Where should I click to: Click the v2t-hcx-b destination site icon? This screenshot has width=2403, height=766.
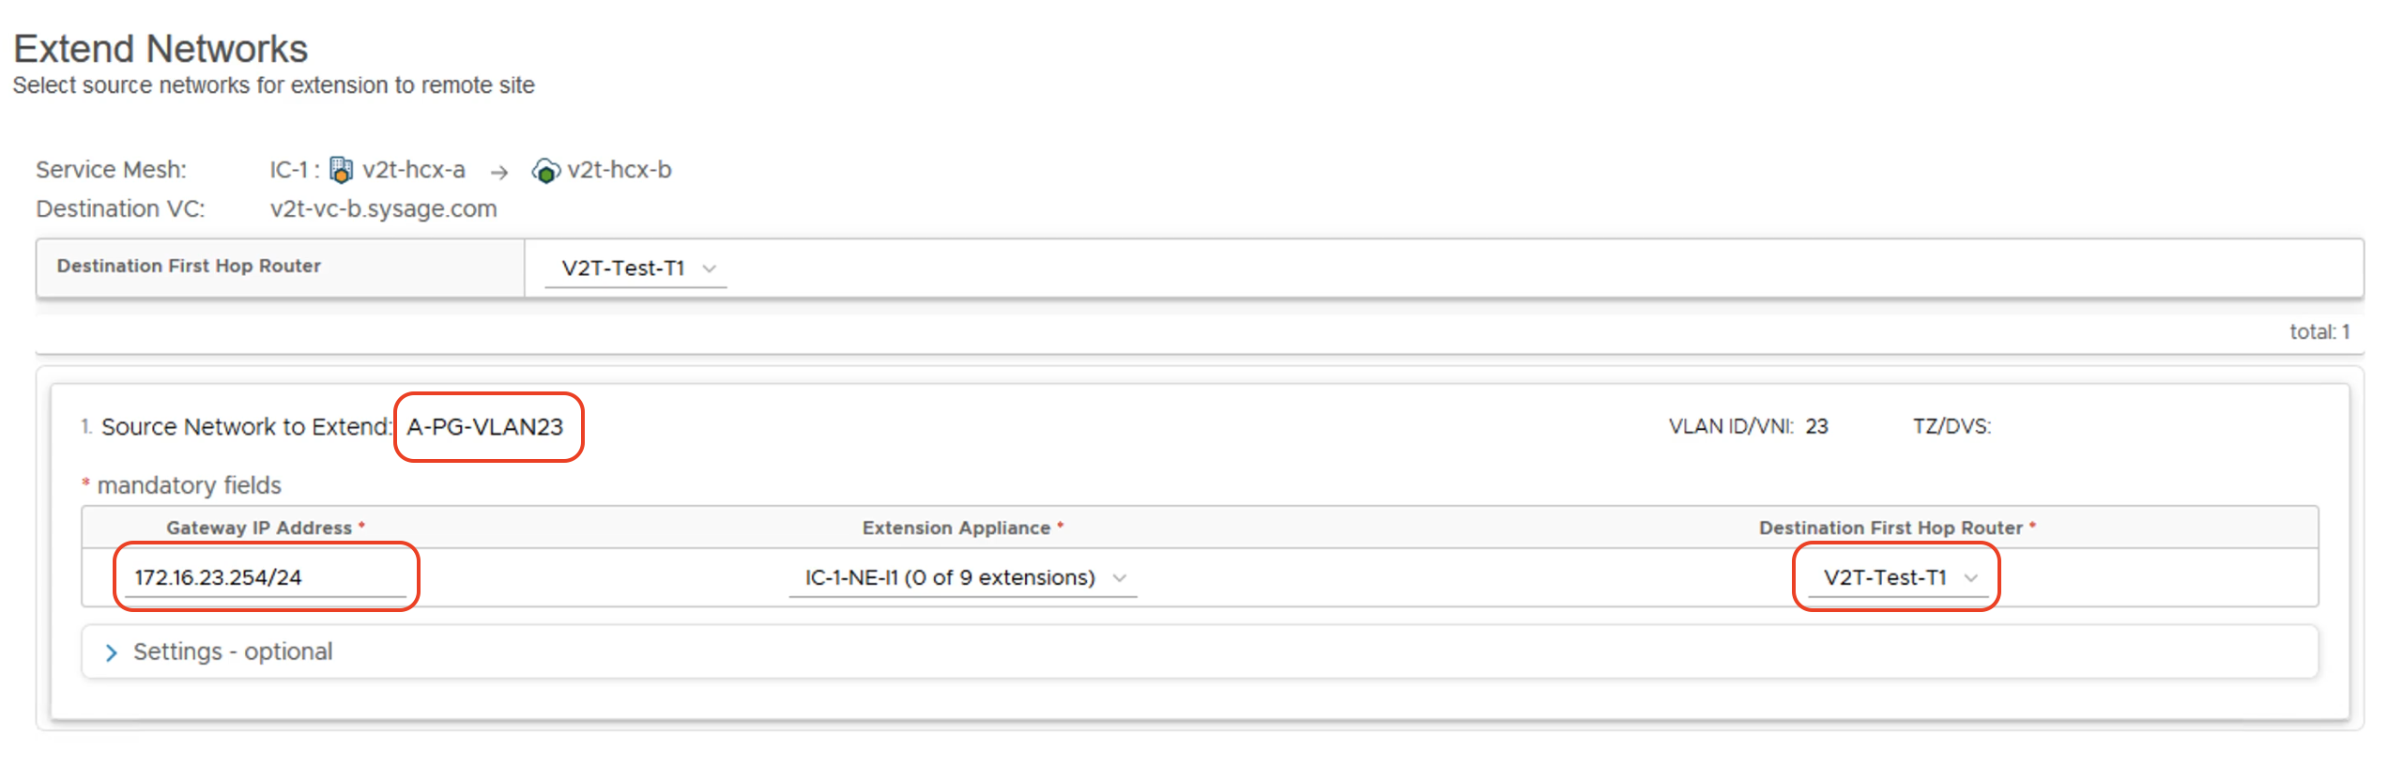pos(545,171)
